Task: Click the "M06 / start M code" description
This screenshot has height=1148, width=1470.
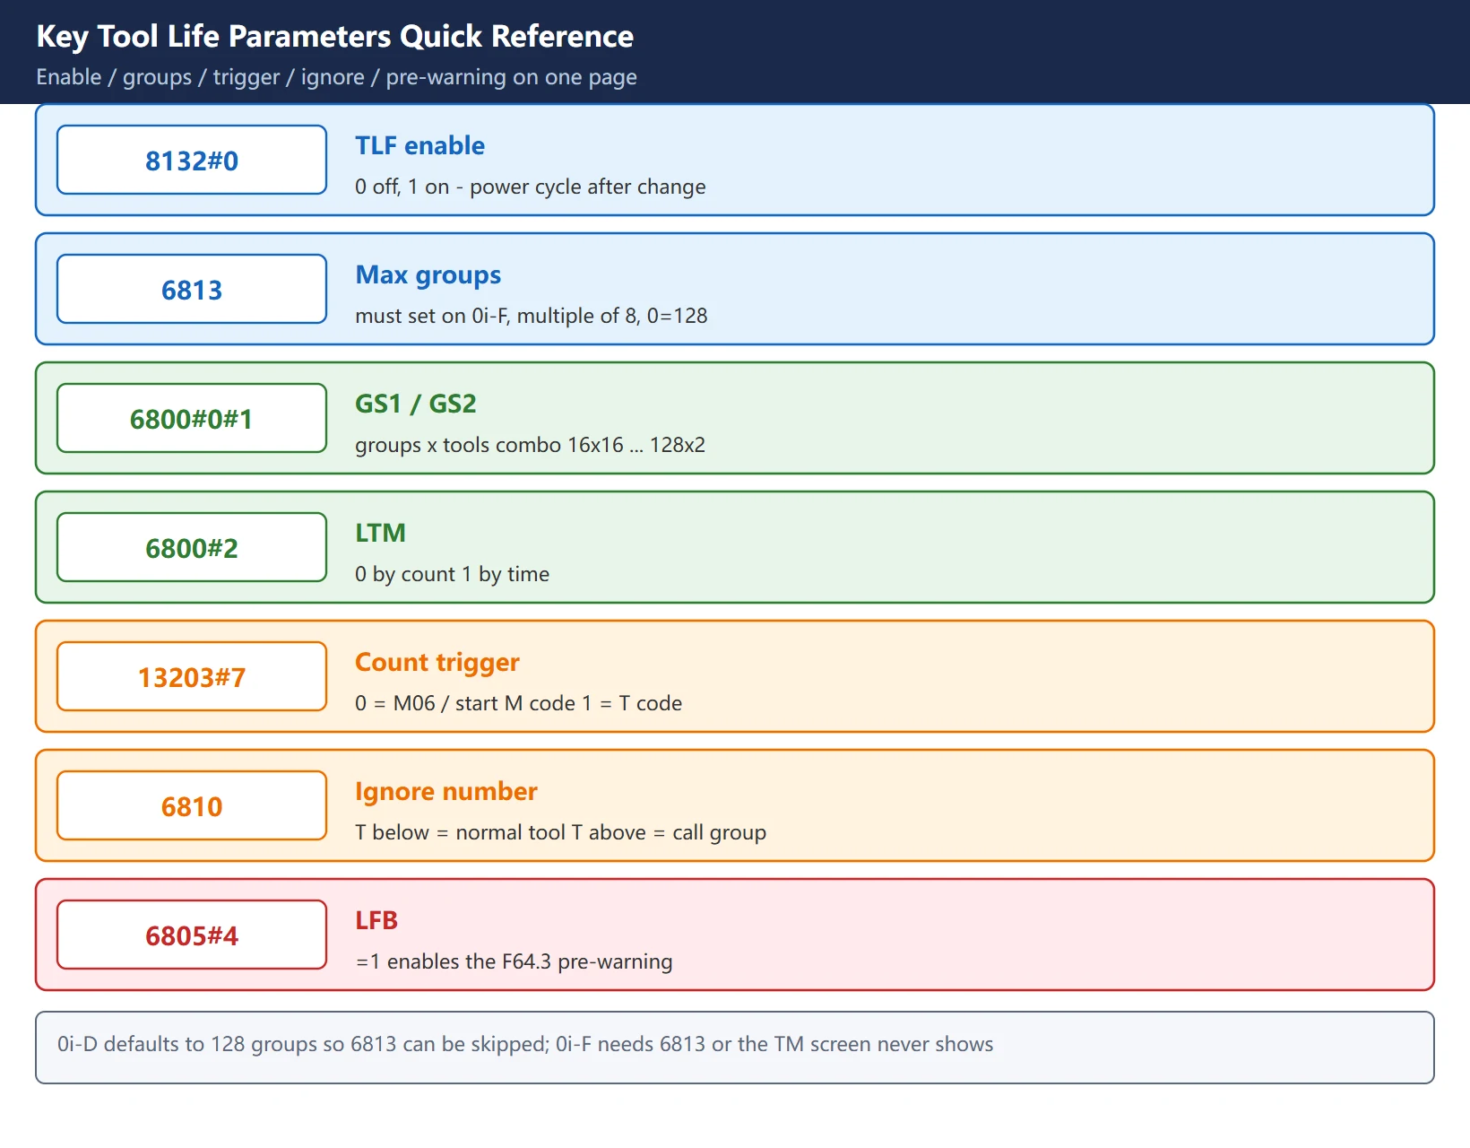Action: pyautogui.click(x=518, y=703)
